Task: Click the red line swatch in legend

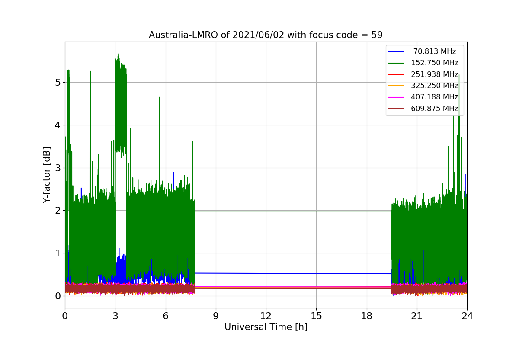Action: click(396, 74)
